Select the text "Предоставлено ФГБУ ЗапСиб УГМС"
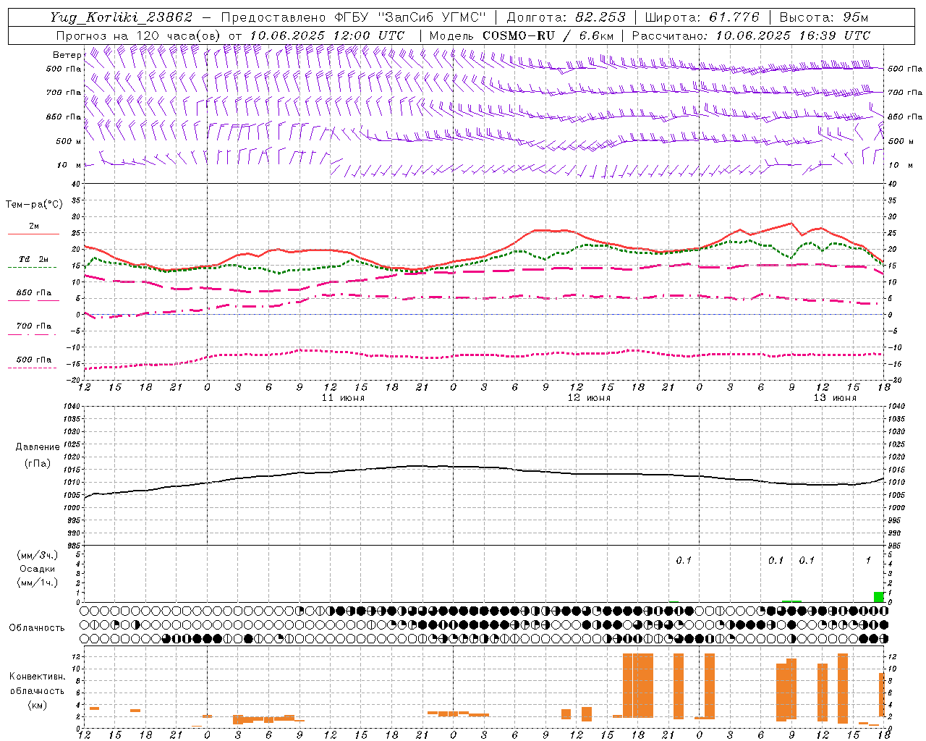The height and width of the screenshot is (741, 926). tap(353, 17)
